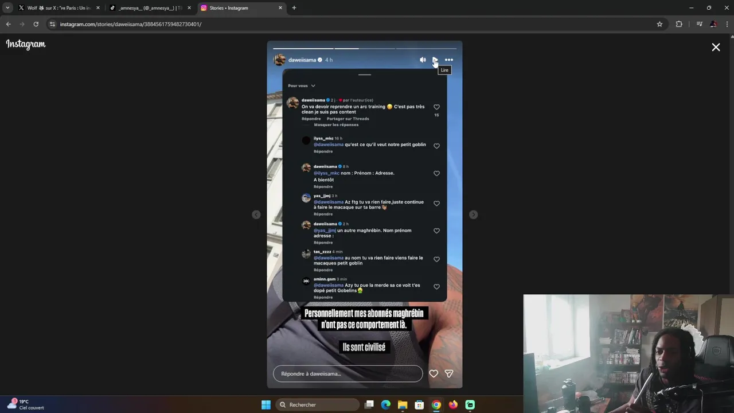The height and width of the screenshot is (413, 734).
Task: Open the Windows Start menu
Action: point(266,405)
